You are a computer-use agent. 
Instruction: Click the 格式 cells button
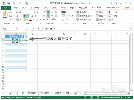pyautogui.click(x=100, y=20)
